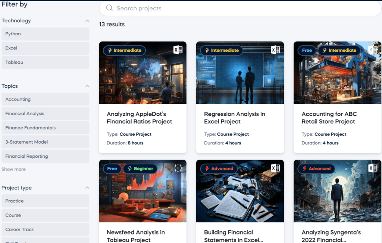Click the 'Filter by' heading
Image resolution: width=382 pixels, height=243 pixels.
[15, 4]
